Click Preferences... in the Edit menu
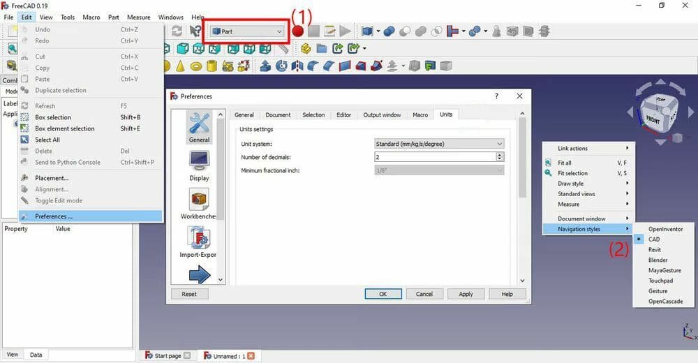 [90, 216]
